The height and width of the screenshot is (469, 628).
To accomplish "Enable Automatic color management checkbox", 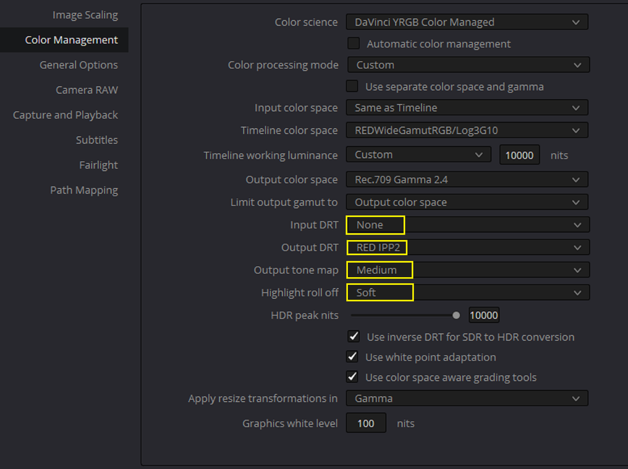I will click(x=354, y=43).
